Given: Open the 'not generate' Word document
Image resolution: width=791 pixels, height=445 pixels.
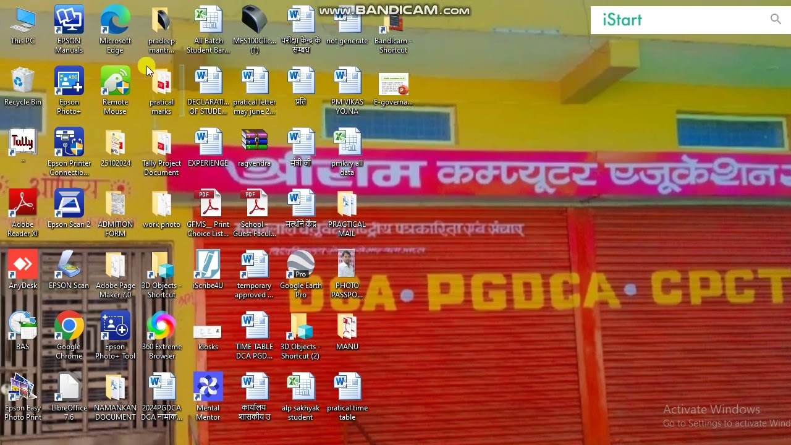Looking at the screenshot, I should [x=347, y=26].
